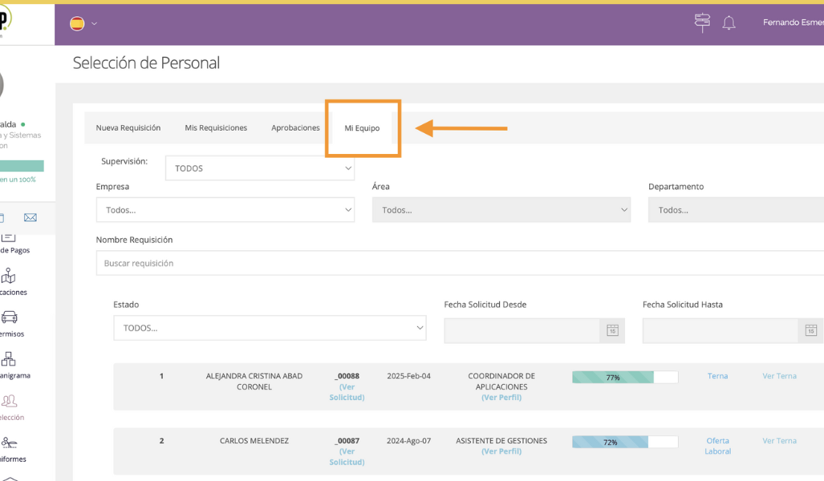The height and width of the screenshot is (481, 824).
Task: Click the sidebar profile completion bar
Action: (22, 166)
